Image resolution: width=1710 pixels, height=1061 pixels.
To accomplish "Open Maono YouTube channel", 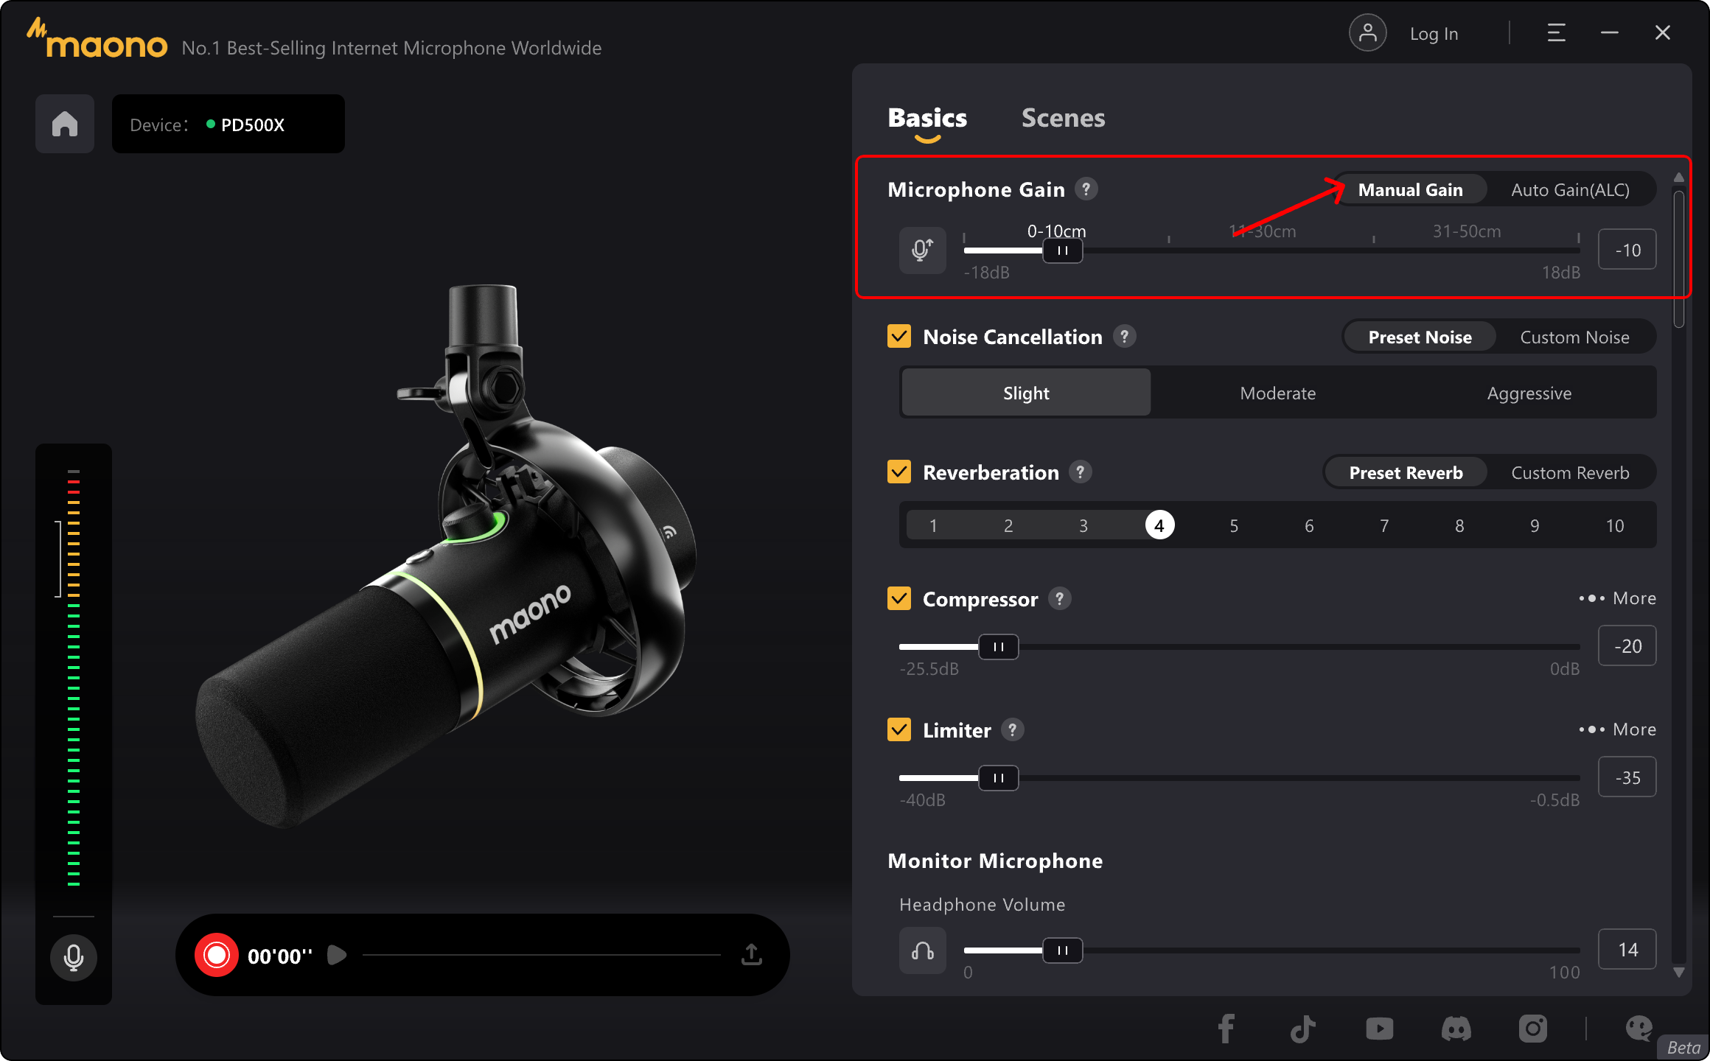I will 1379,1029.
